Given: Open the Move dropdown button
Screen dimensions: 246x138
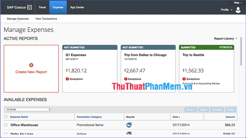Looking at the screenshot, I should pyautogui.click(x=190, y=110).
